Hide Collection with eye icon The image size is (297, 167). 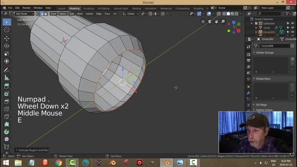(x=292, y=24)
